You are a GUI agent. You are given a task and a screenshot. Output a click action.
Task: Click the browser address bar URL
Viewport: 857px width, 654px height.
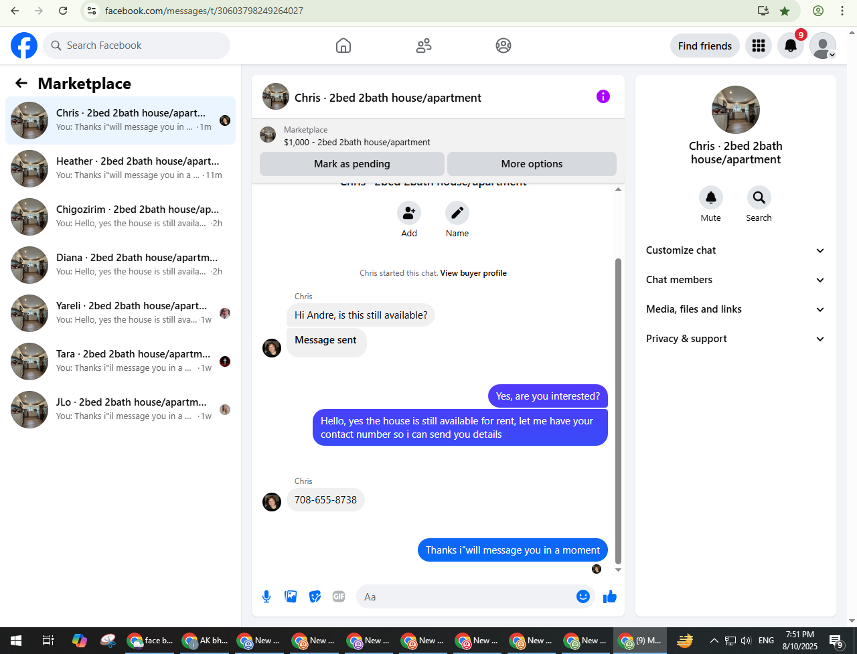204,11
